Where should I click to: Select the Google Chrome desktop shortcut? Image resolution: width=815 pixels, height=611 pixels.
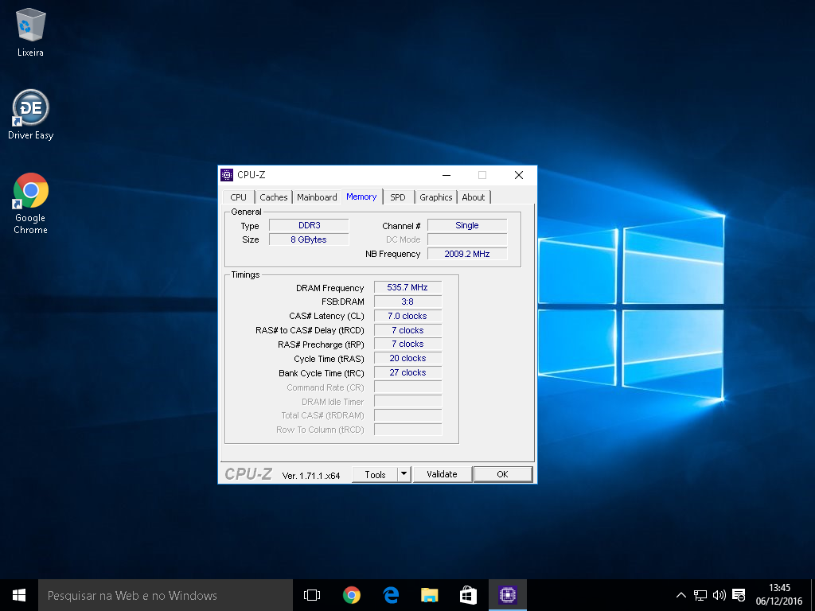tap(31, 204)
